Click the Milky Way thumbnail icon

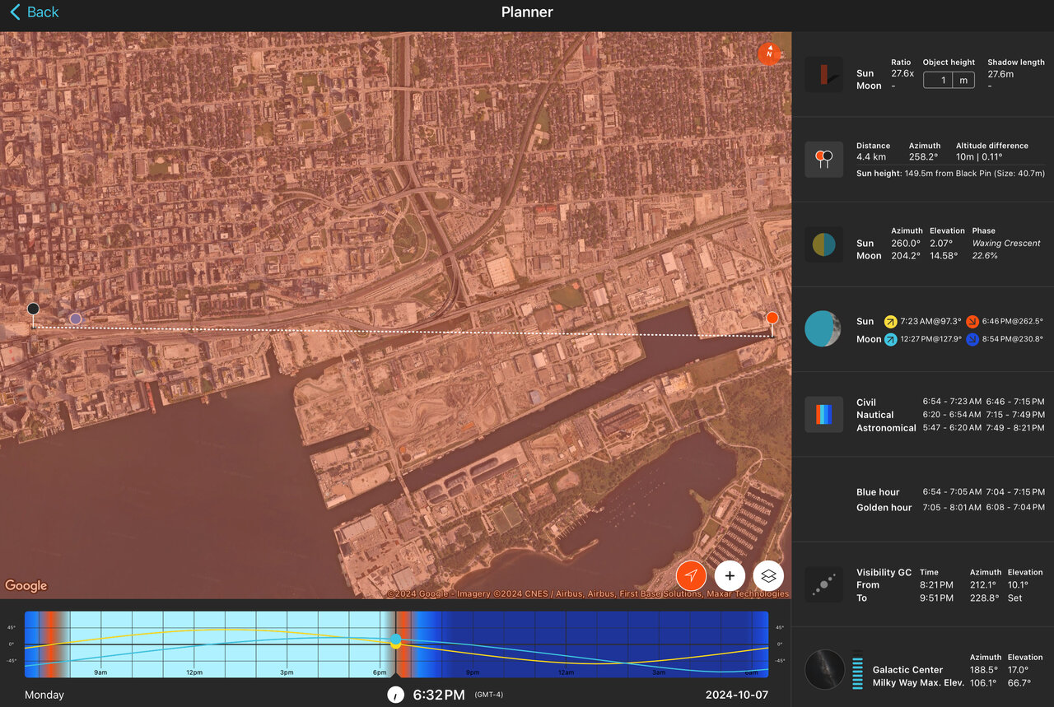[823, 668]
